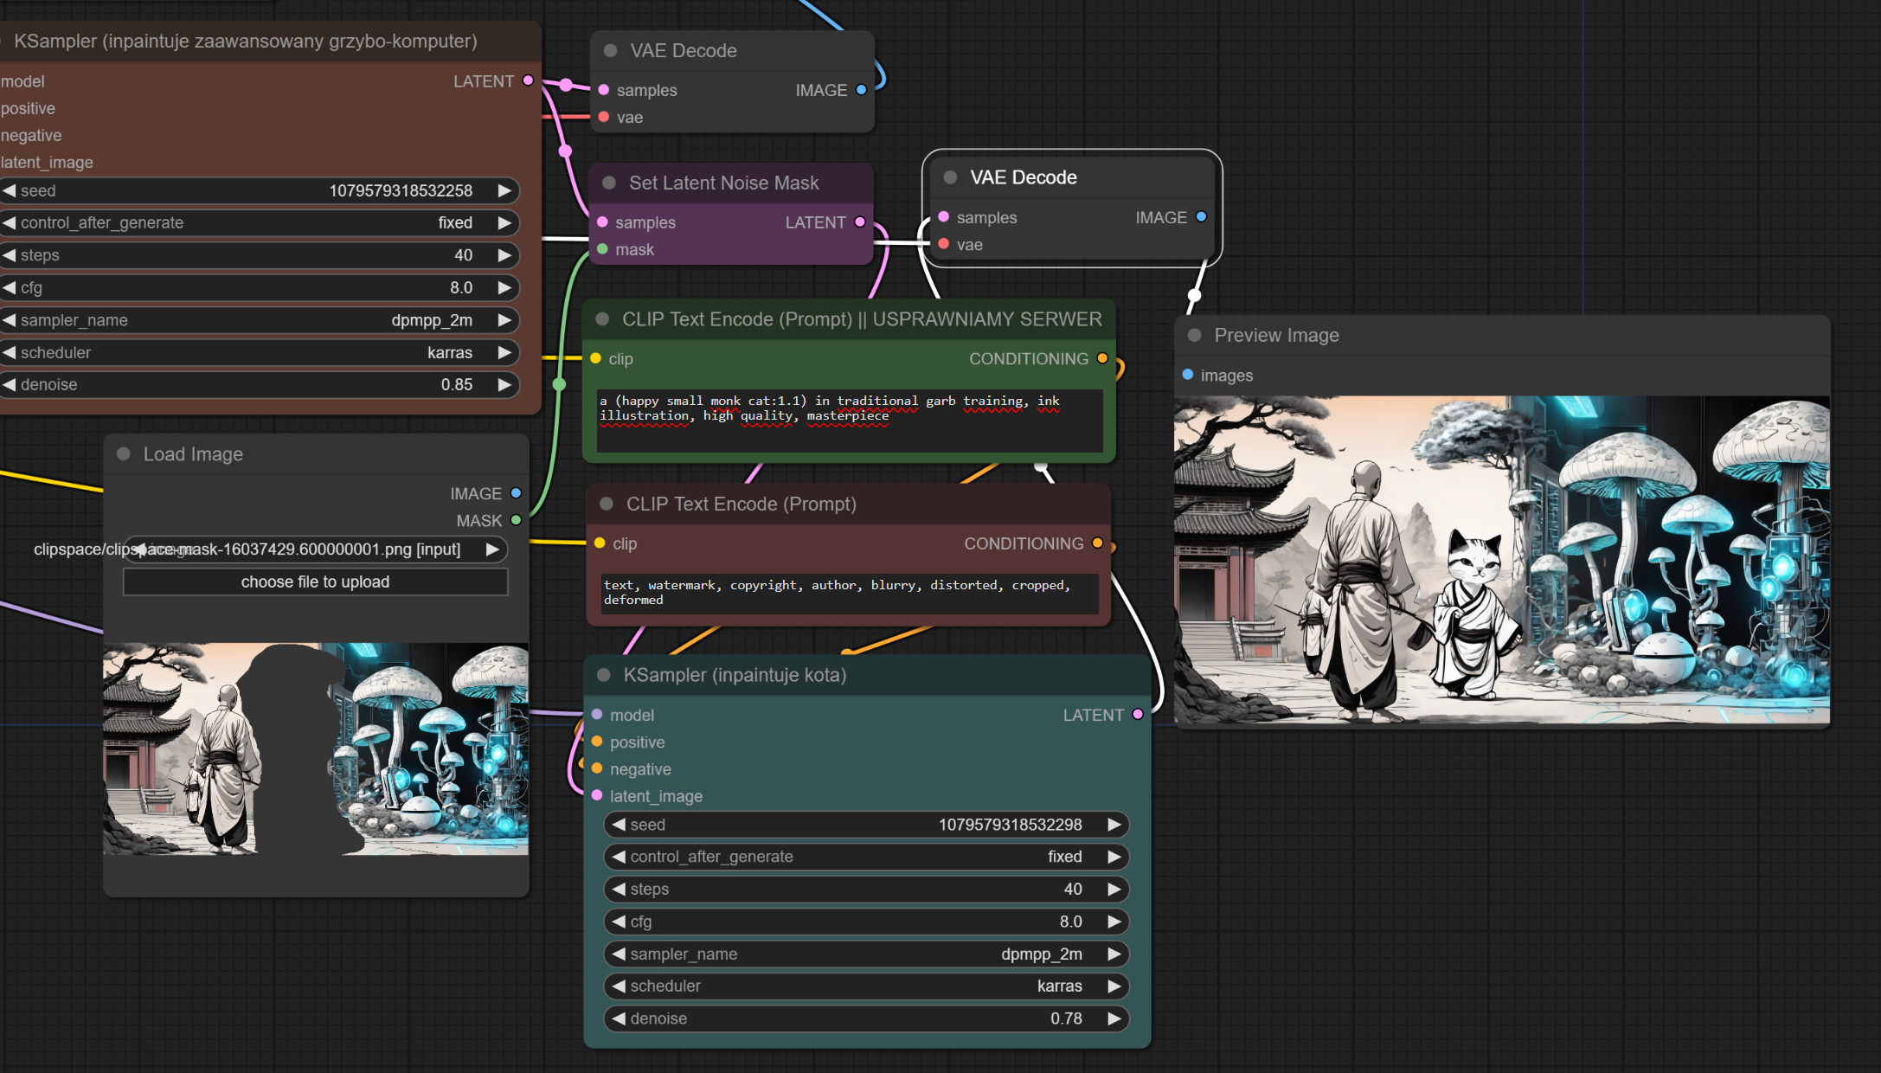The width and height of the screenshot is (1881, 1073).
Task: Click MASK output socket on Load Image
Action: click(x=517, y=520)
